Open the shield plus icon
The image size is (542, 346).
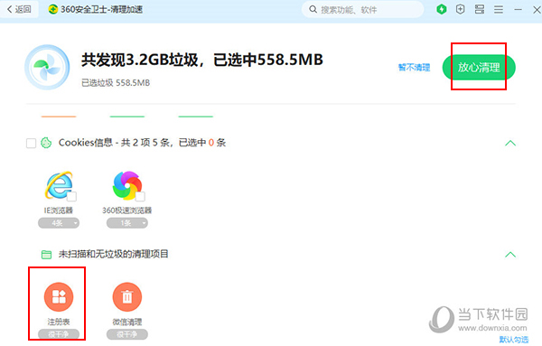click(460, 9)
